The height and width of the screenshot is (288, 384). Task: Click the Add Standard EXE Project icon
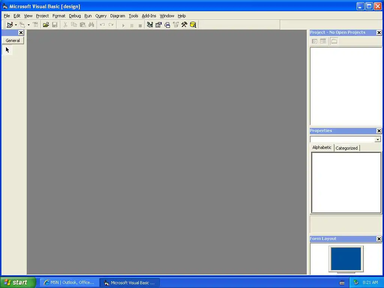coord(10,25)
